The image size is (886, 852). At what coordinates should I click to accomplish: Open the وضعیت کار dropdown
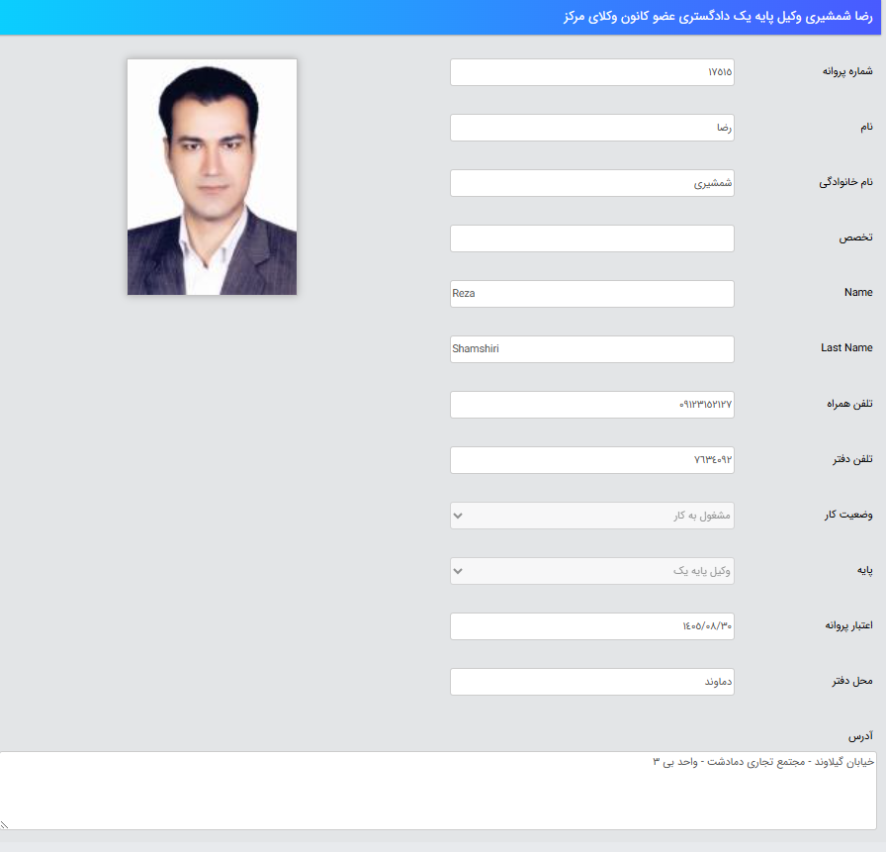tap(591, 515)
